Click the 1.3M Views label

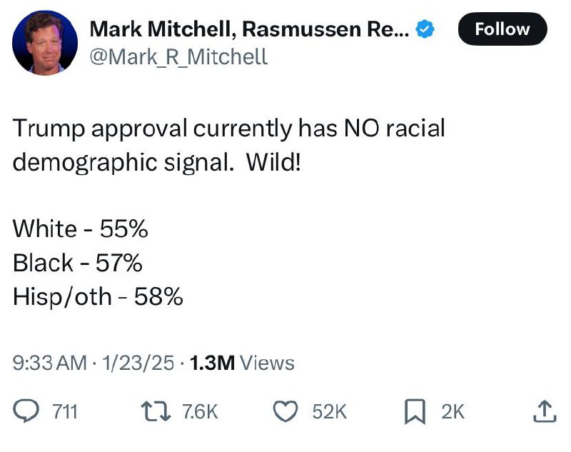click(x=242, y=363)
